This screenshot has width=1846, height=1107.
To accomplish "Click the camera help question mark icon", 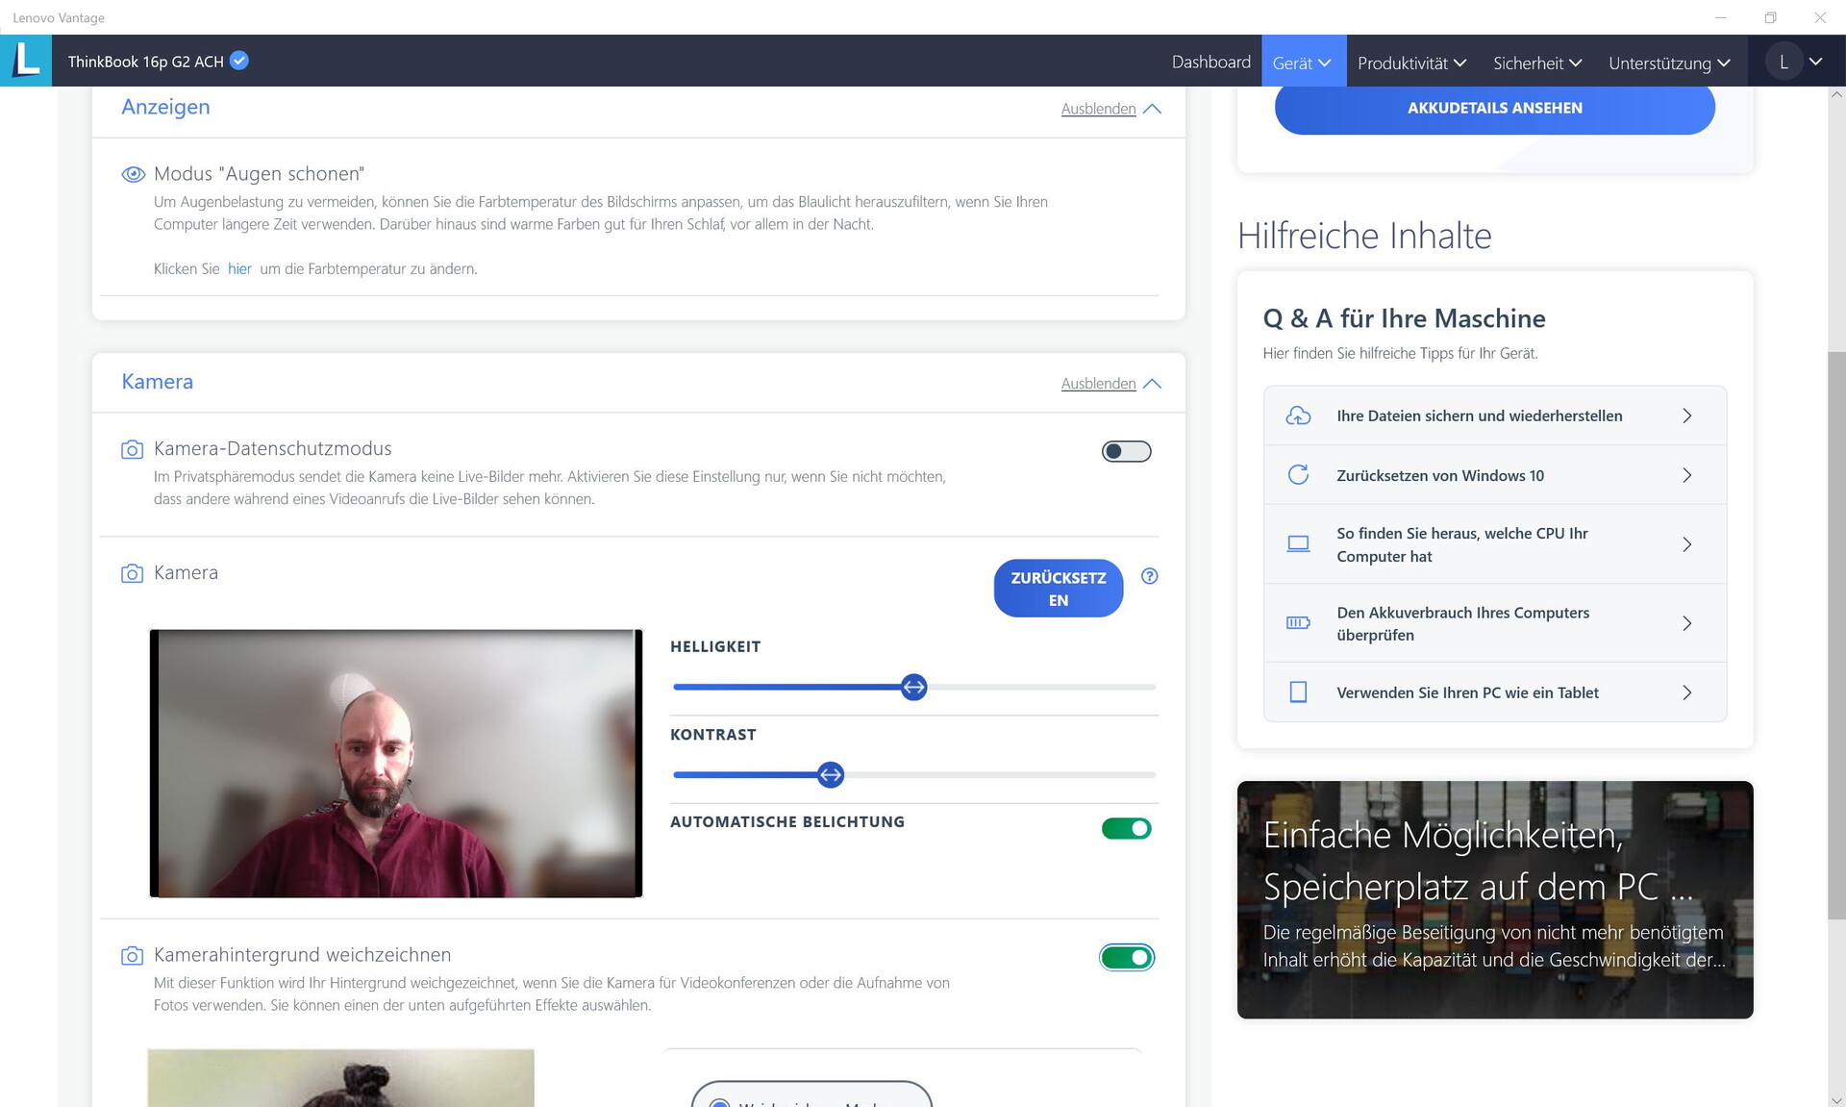I will pos(1149,576).
